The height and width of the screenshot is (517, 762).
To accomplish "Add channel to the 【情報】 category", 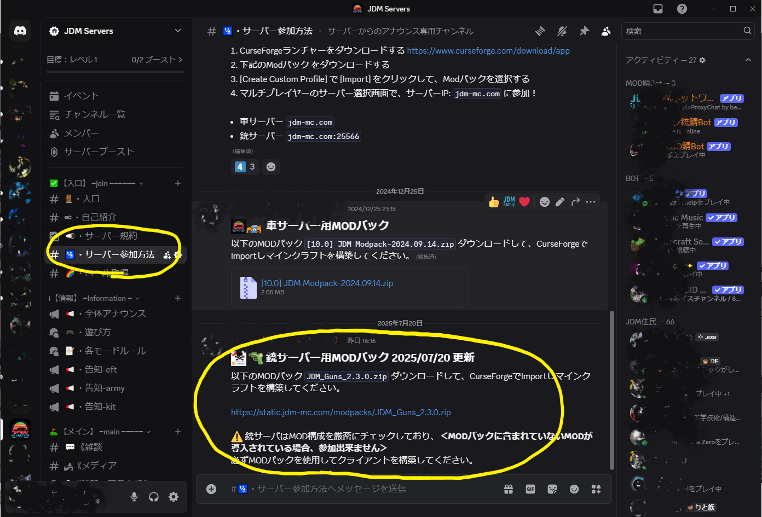I will coord(178,298).
